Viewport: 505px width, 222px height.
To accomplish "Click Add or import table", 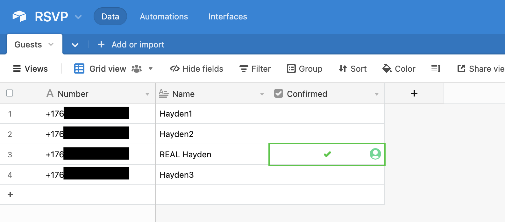I will 131,45.
